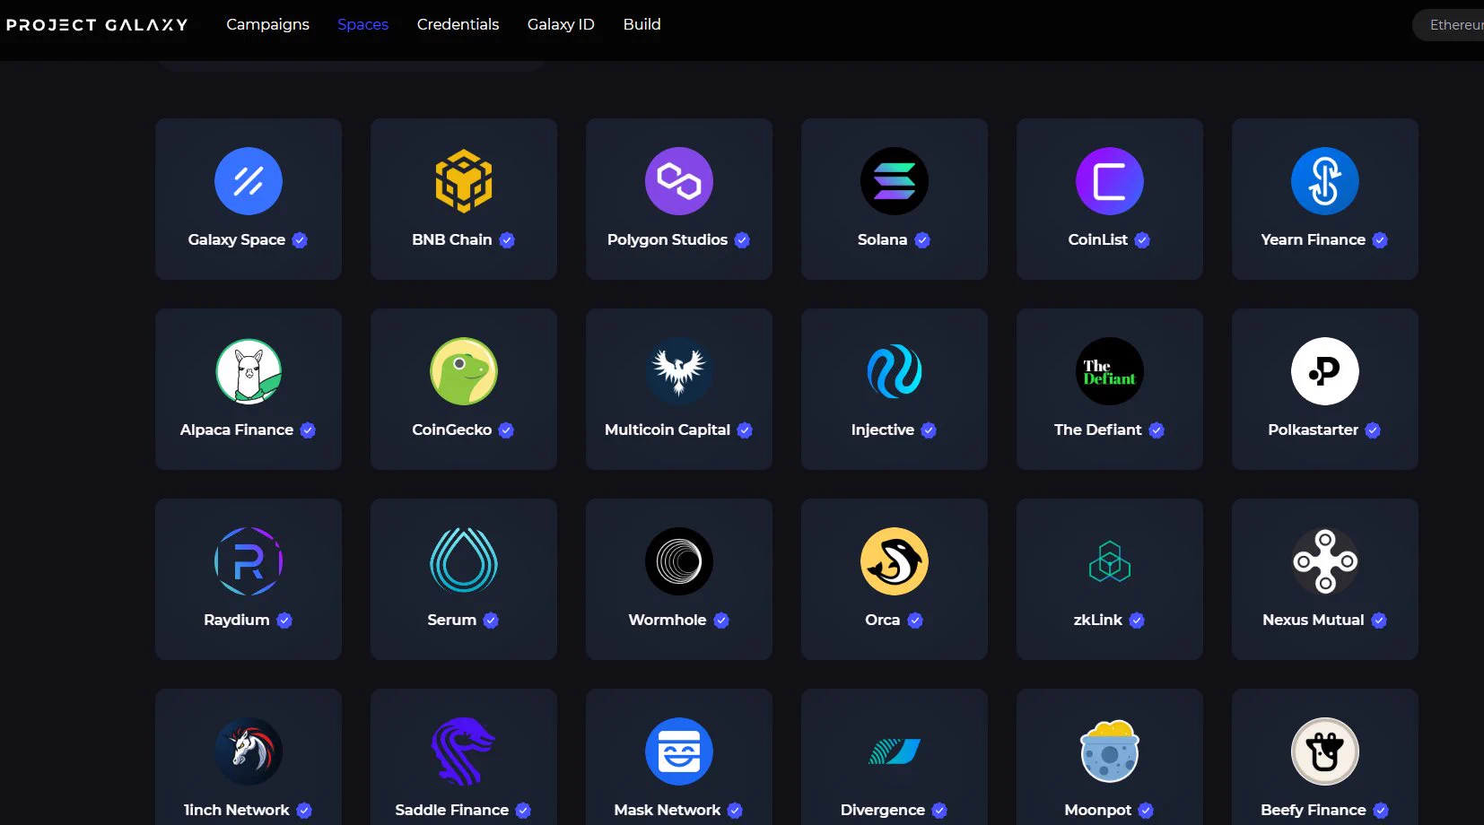Click the 1inch Network name label
The image size is (1484, 825).
pyautogui.click(x=236, y=810)
